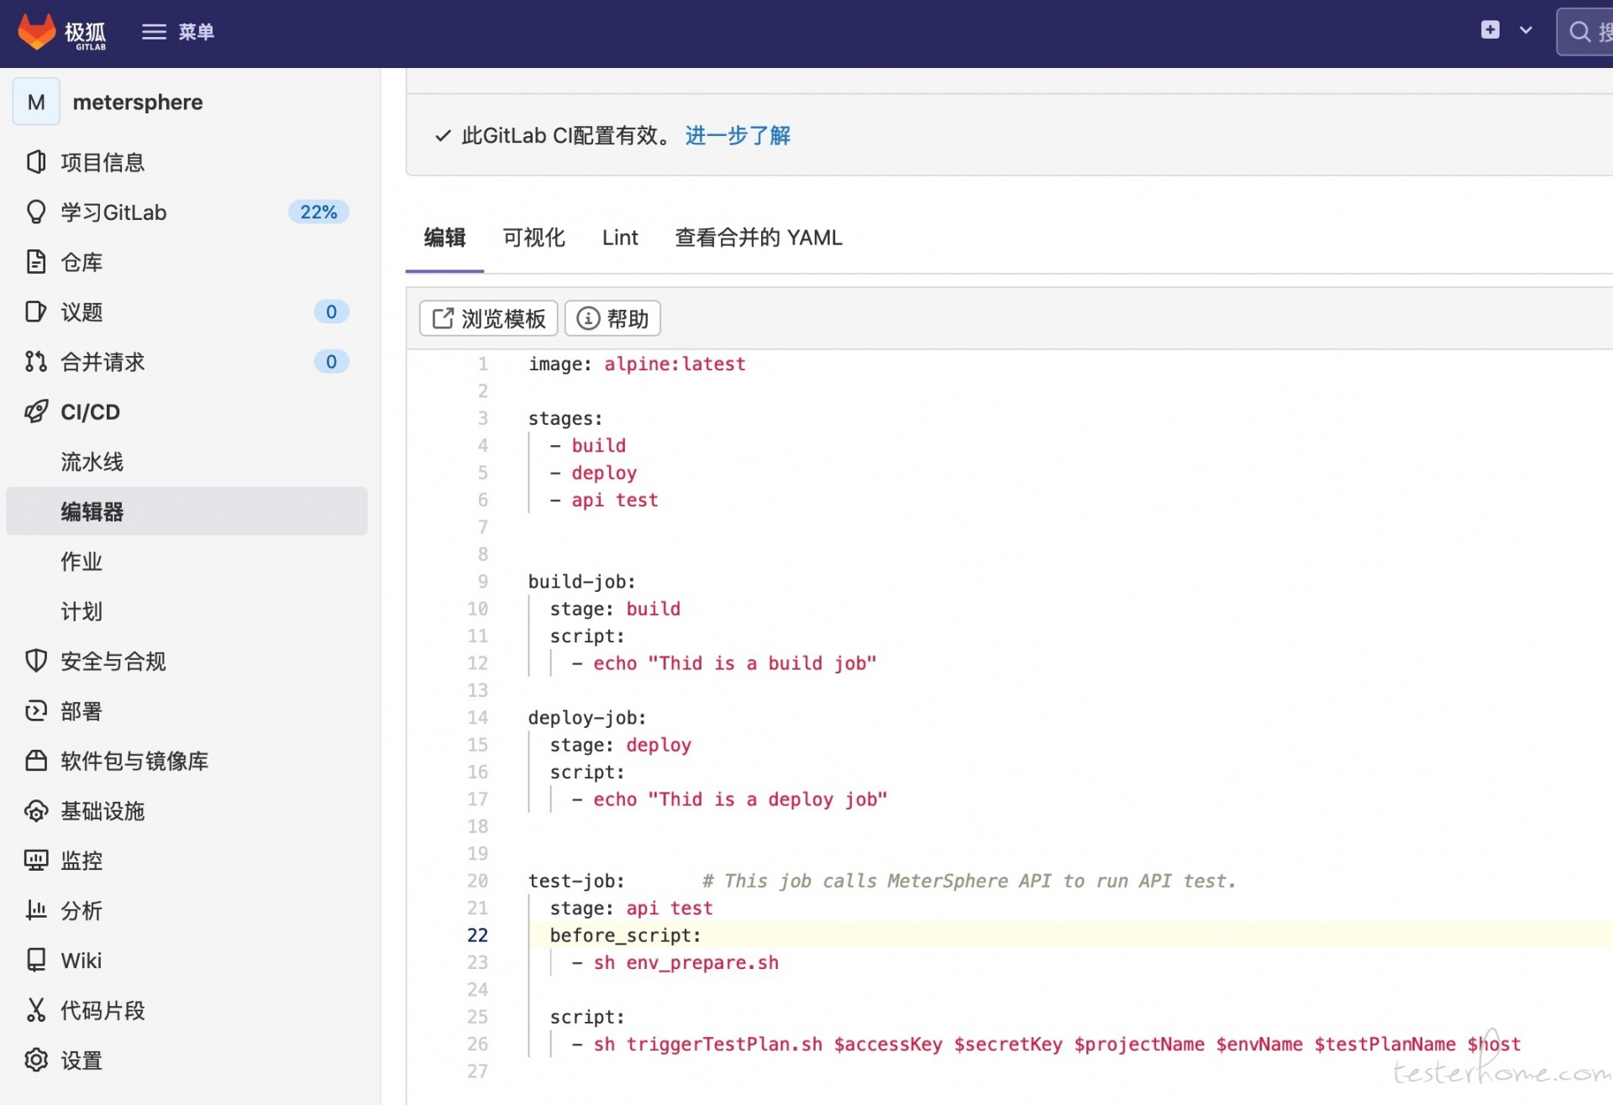1613x1105 pixels.
Task: Click the merge requests count badge 0
Action: pos(331,362)
